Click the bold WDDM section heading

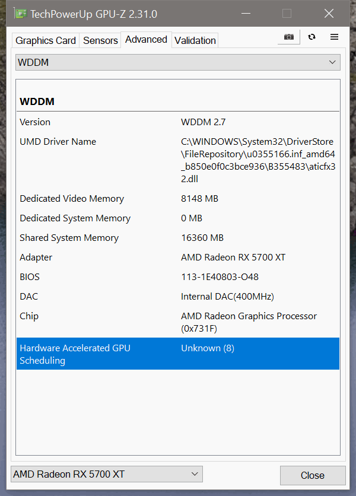coord(37,101)
